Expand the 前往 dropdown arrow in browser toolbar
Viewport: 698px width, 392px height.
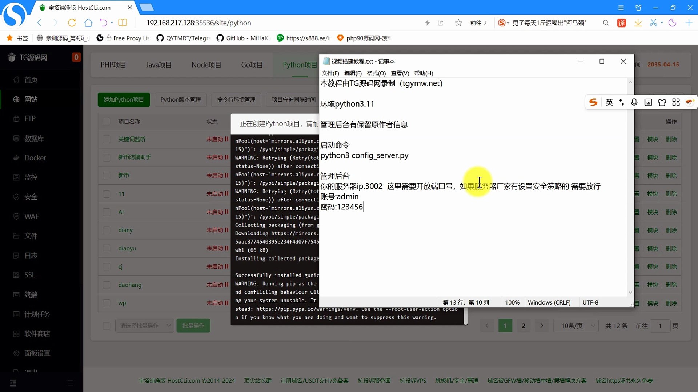click(x=485, y=23)
